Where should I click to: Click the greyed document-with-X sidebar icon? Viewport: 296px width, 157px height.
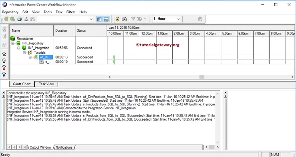(4, 36)
